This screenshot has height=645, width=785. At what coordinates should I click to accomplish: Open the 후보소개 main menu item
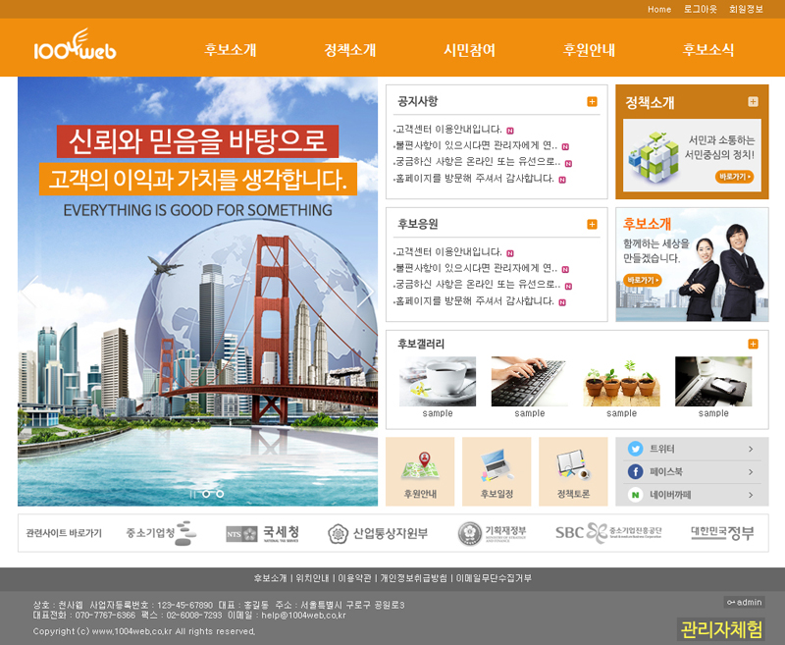coord(231,50)
